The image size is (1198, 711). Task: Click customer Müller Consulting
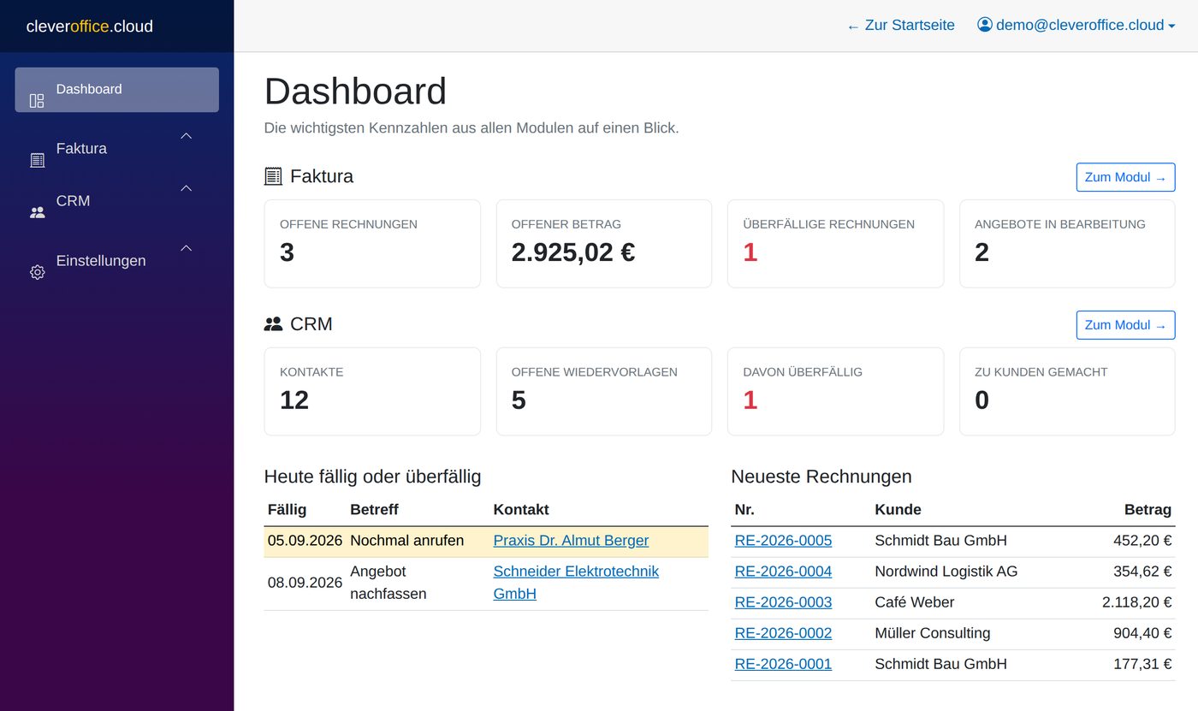pyautogui.click(x=932, y=633)
